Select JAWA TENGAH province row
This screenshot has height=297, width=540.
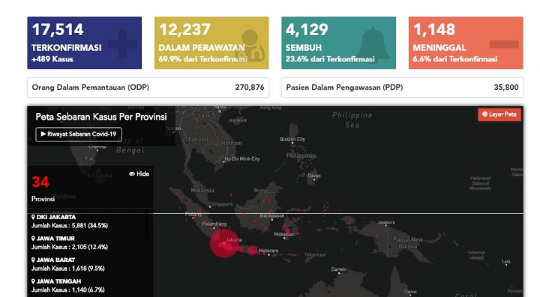[x=90, y=285]
